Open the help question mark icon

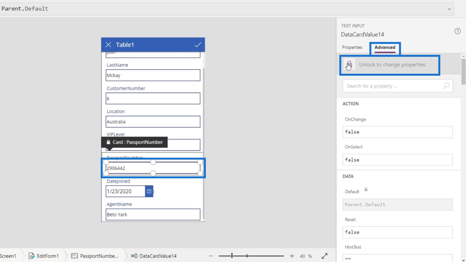point(457,31)
